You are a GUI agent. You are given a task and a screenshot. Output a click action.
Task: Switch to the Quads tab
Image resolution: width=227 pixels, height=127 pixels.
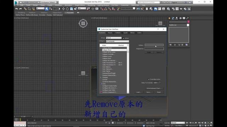(x=126, y=33)
